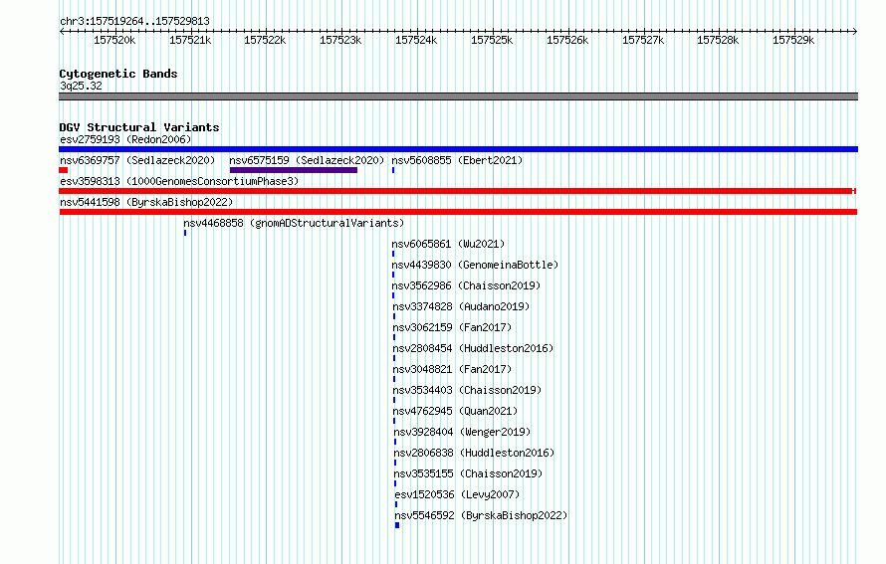
Task: Select the blue nsv5546592 variant marker
Action: click(x=397, y=525)
